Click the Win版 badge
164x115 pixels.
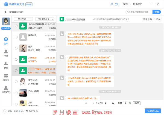(x=29, y=4)
